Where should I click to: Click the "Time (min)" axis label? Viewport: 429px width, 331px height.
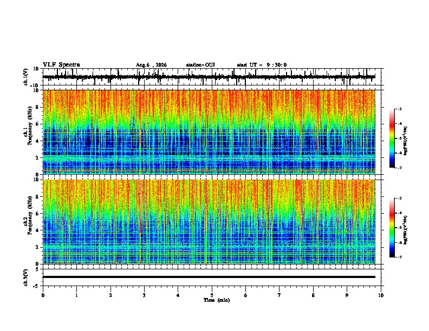[x=217, y=300]
